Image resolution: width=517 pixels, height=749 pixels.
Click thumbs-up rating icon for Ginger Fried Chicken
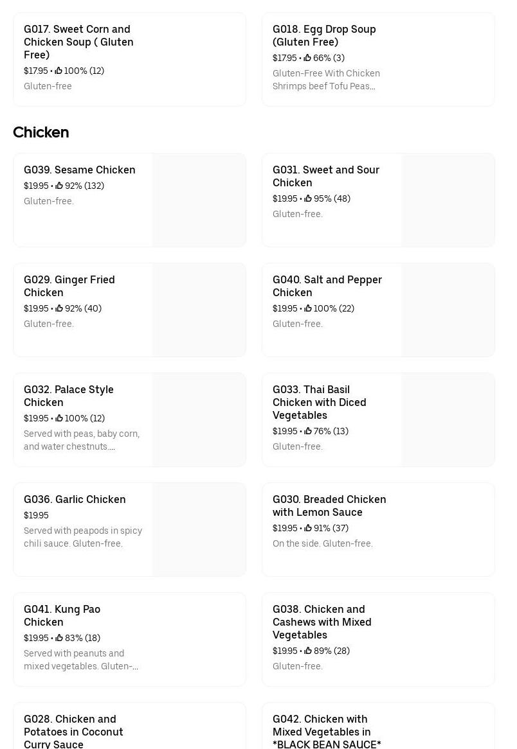59,308
